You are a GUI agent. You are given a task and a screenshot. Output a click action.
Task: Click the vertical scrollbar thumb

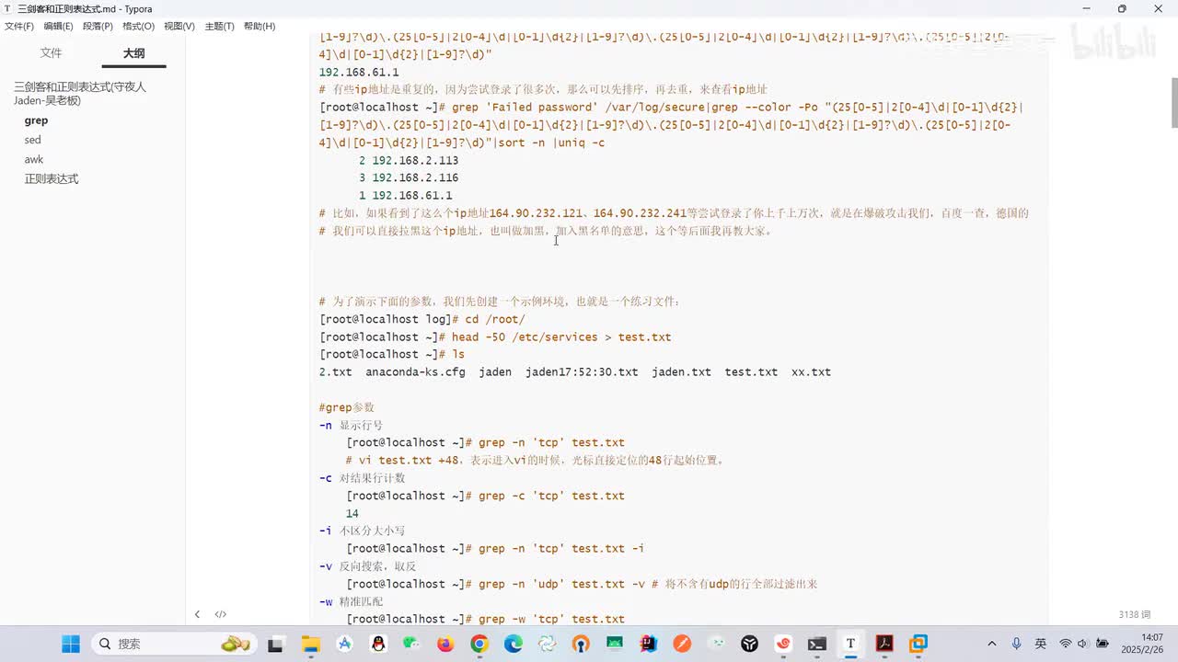1173,103
